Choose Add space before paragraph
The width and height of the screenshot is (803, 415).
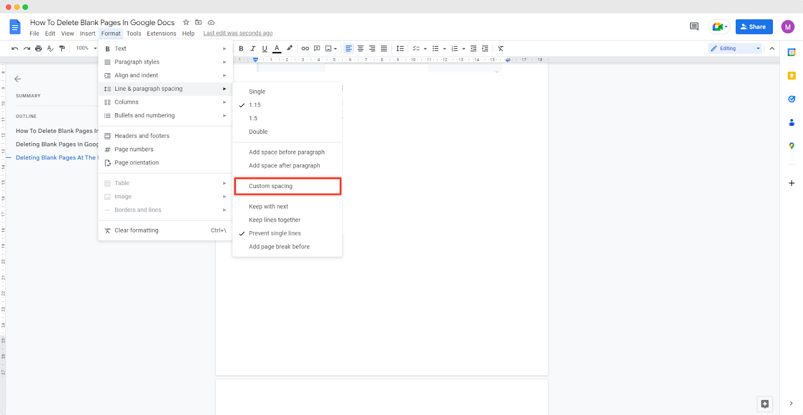point(288,152)
